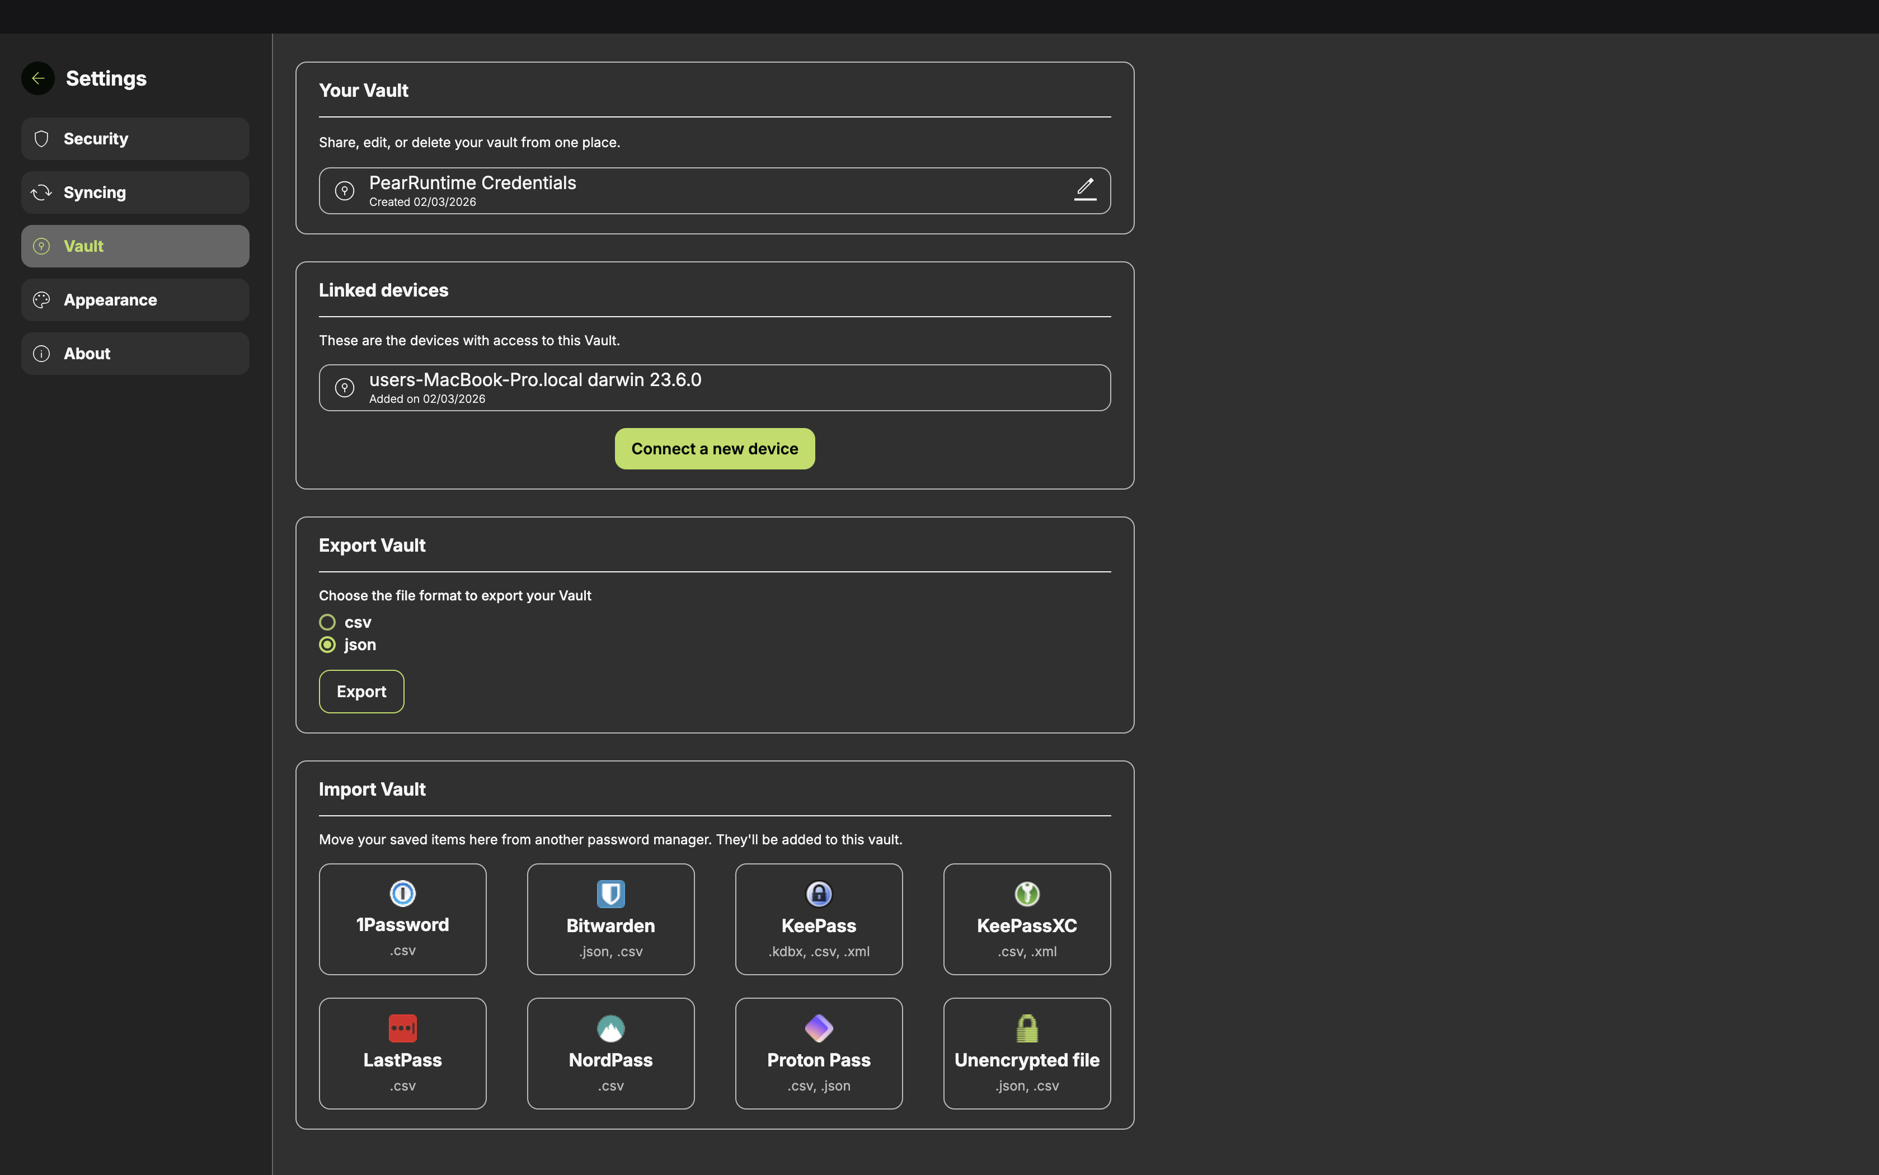1879x1175 pixels.
Task: Click the Bitwarden shield icon
Action: point(610,894)
